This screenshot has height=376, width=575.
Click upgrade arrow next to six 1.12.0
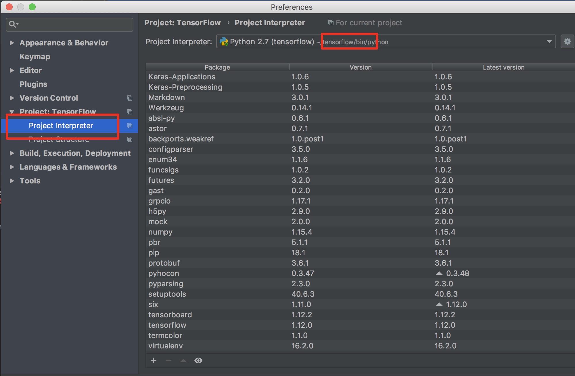(x=439, y=304)
